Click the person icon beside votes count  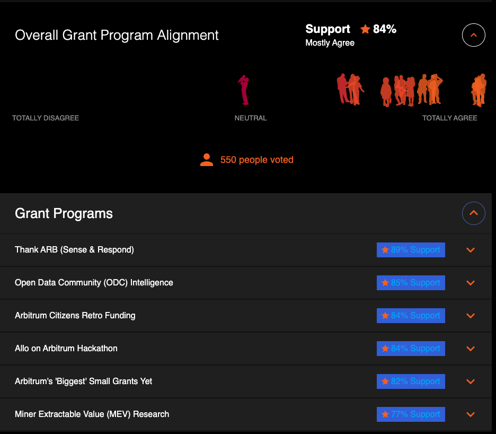pos(207,160)
